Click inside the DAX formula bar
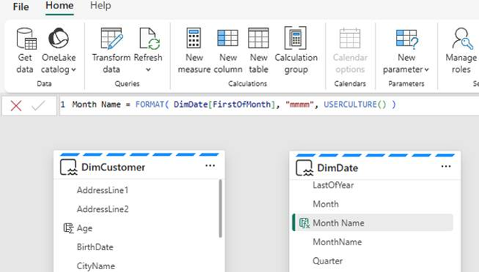479x272 pixels. point(269,105)
